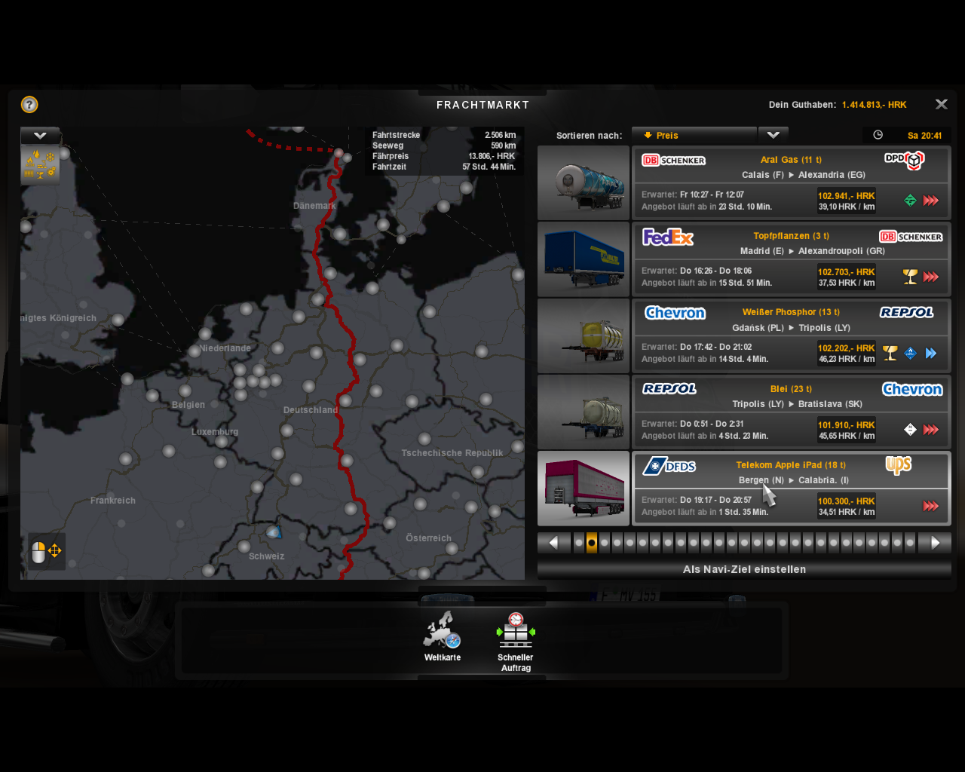Click the Repsol logo in Blei offer
The image size is (965, 772).
(x=669, y=389)
